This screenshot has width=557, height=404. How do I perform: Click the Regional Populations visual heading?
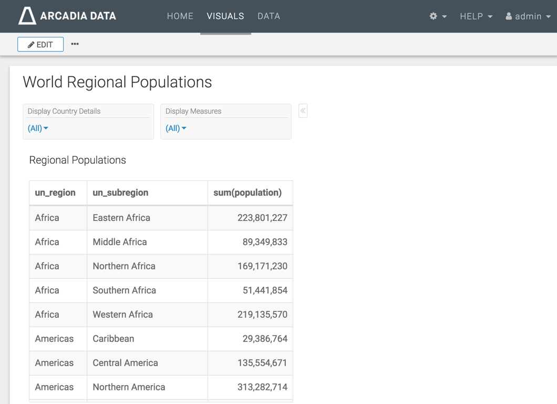(x=78, y=160)
